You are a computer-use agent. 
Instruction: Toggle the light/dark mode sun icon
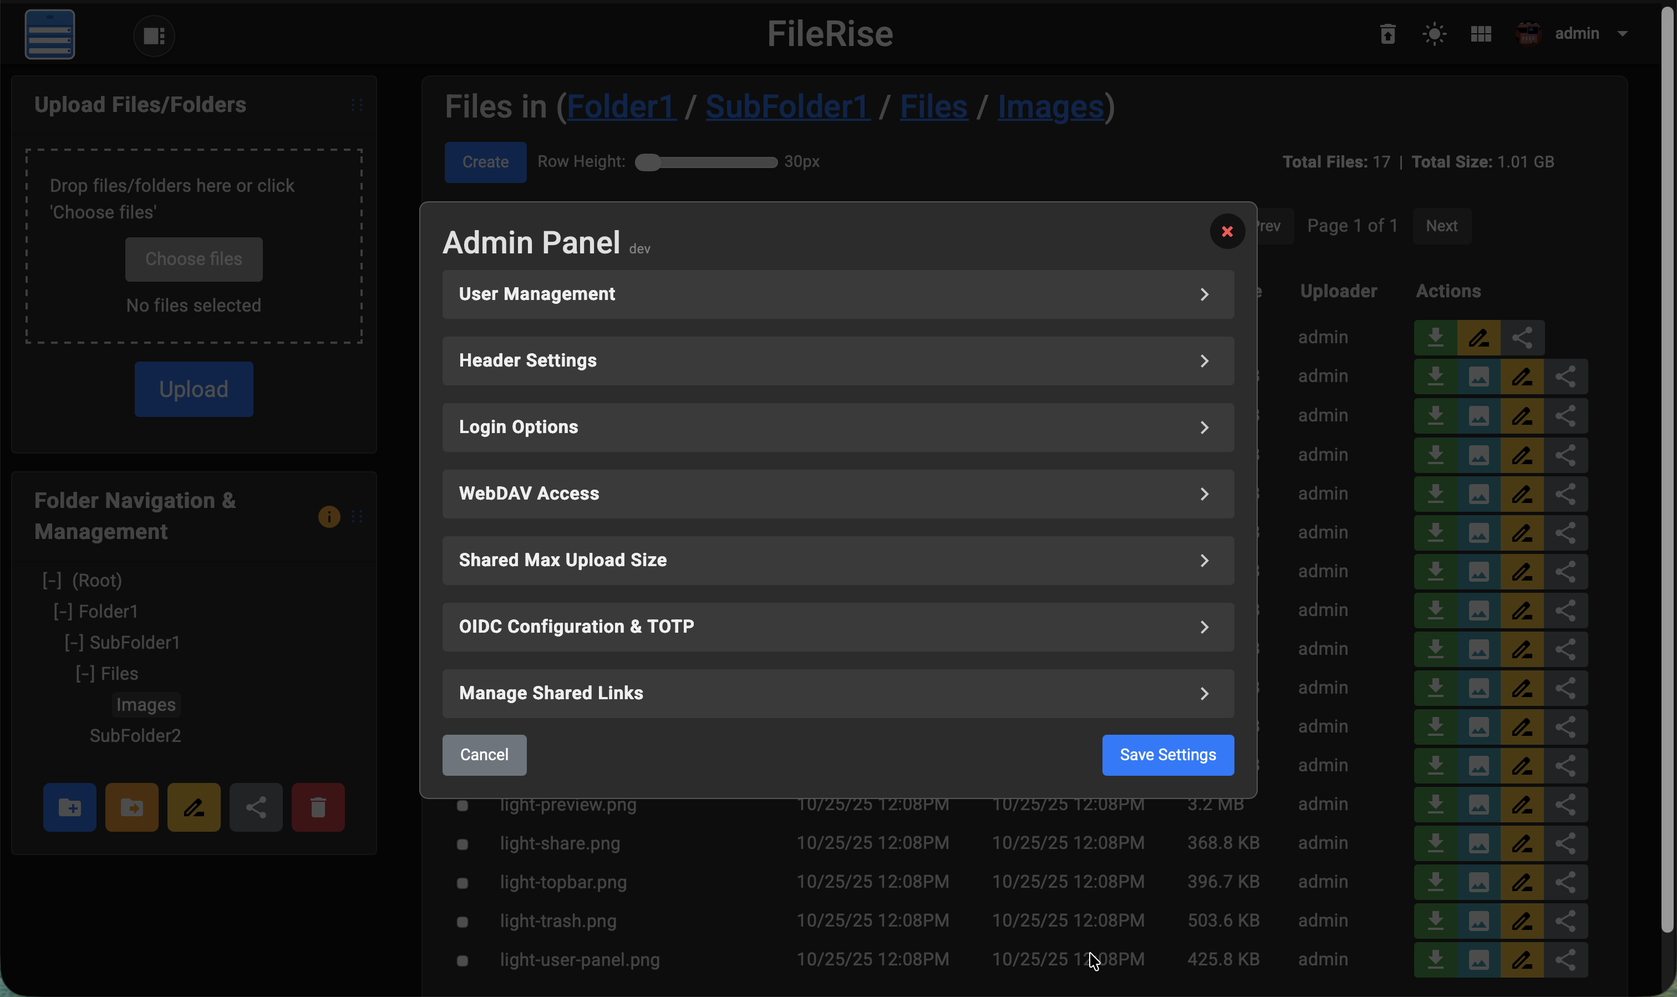coord(1435,34)
